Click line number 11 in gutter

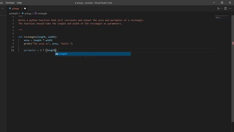point(12,50)
